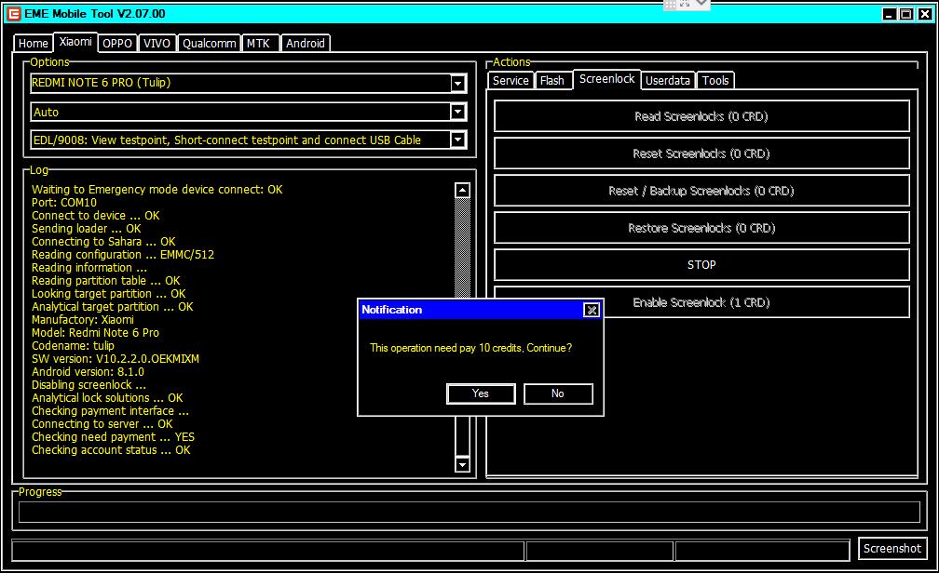The width and height of the screenshot is (939, 573).
Task: Click 'Port: COM10' log line
Action: point(64,202)
